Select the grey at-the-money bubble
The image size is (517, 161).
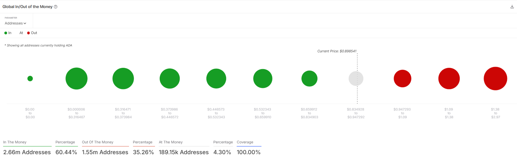click(356, 79)
